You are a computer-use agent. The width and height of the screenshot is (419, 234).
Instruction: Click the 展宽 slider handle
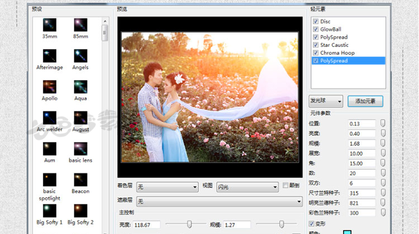click(383, 153)
